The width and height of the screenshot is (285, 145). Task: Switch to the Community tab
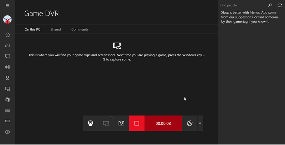tap(80, 29)
